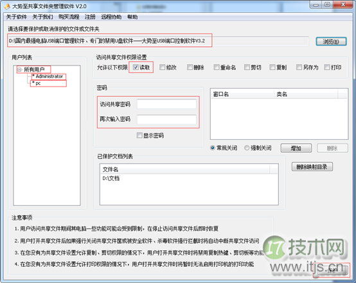This screenshot has width=356, height=283.
Task: Select the 常规关闭 radio option
Action: pos(213,148)
